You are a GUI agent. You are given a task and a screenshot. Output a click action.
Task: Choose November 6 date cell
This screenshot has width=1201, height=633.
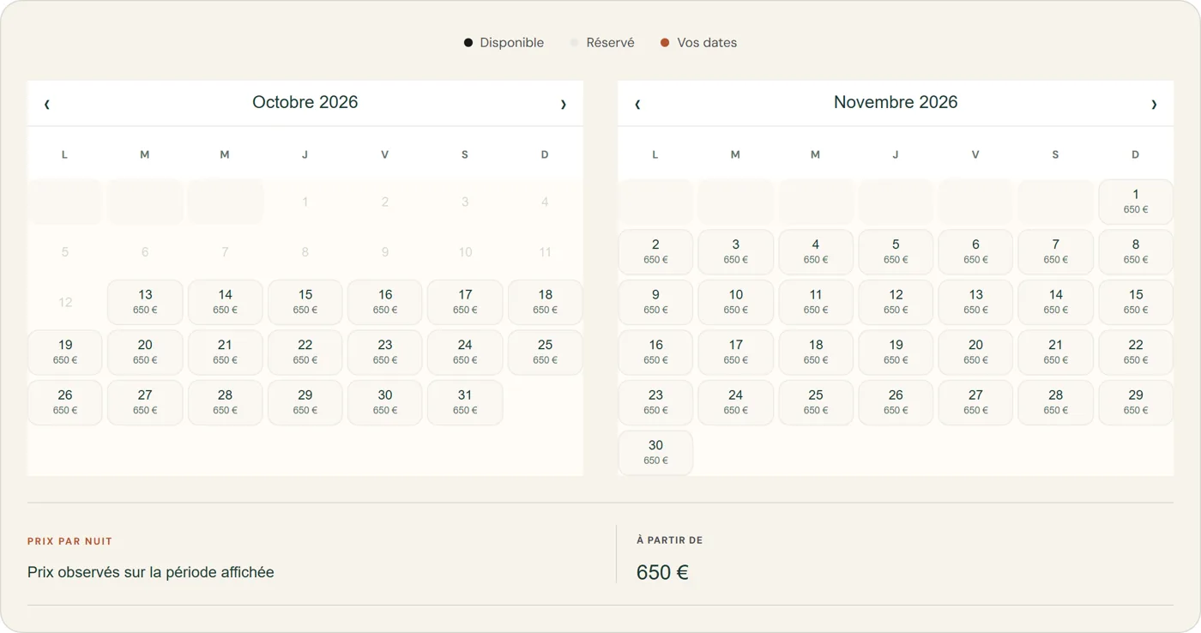click(x=975, y=252)
